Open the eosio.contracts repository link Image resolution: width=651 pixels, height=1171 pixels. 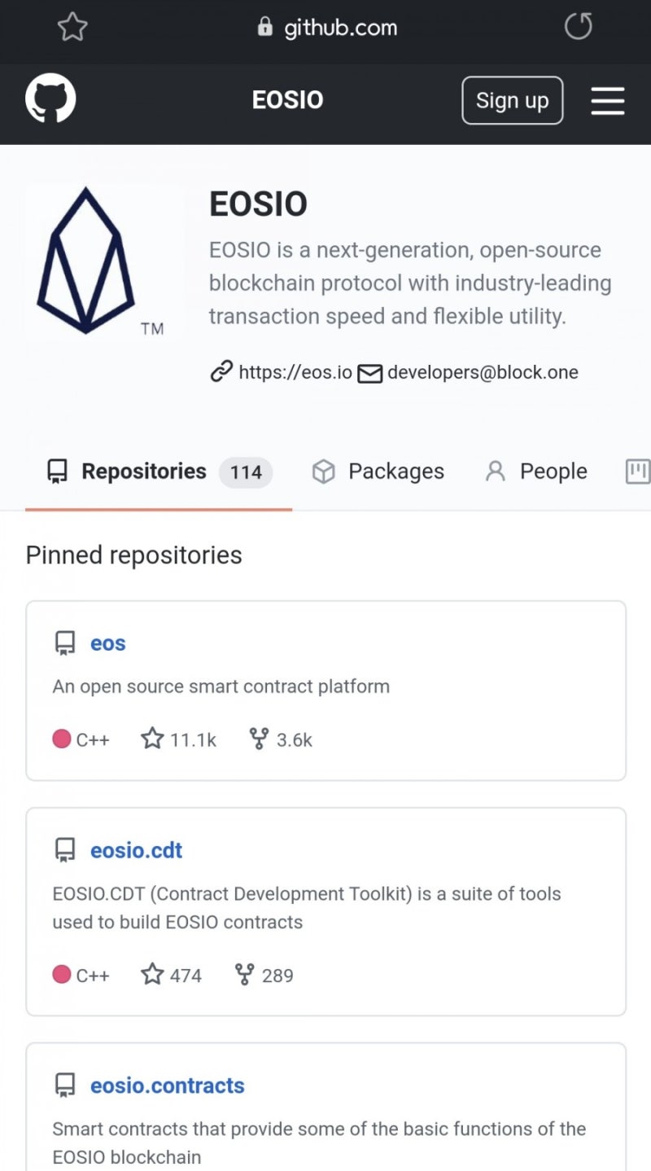tap(167, 1085)
